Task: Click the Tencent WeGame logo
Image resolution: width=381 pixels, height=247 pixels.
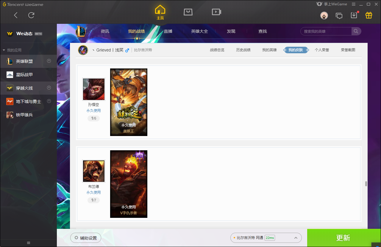Action: (x=23, y=4)
